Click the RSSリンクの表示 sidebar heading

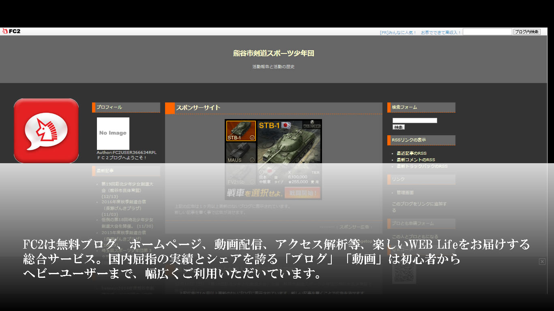409,140
